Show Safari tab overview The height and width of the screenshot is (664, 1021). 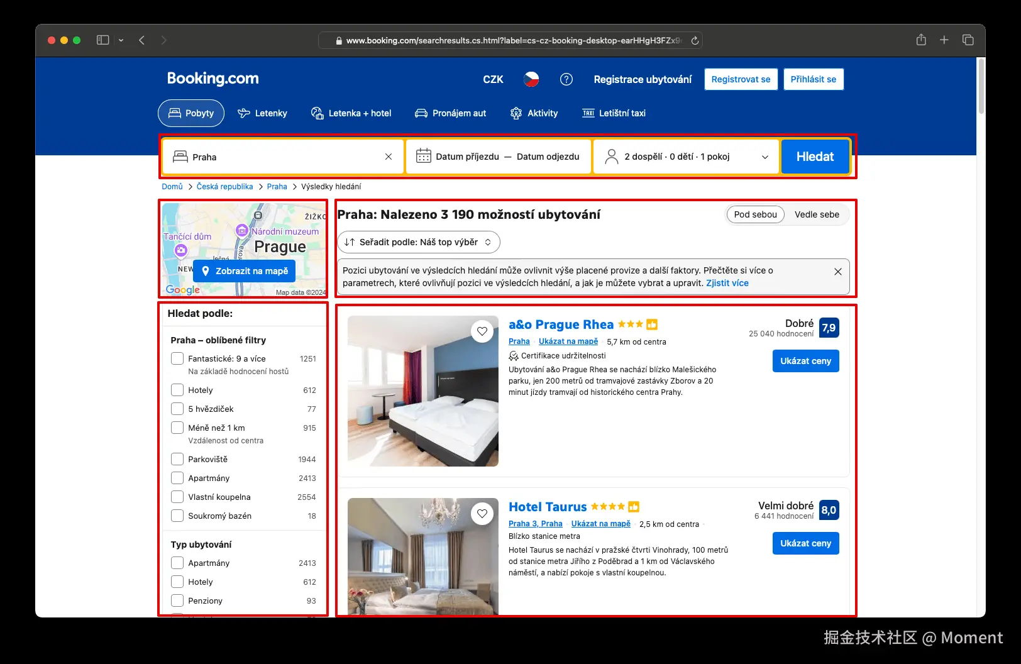968,40
